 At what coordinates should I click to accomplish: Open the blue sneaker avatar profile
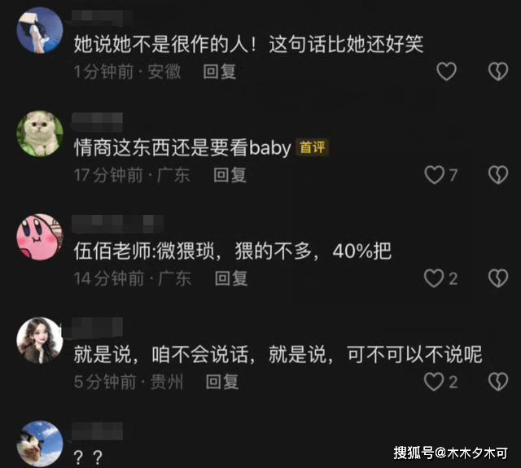[40, 30]
